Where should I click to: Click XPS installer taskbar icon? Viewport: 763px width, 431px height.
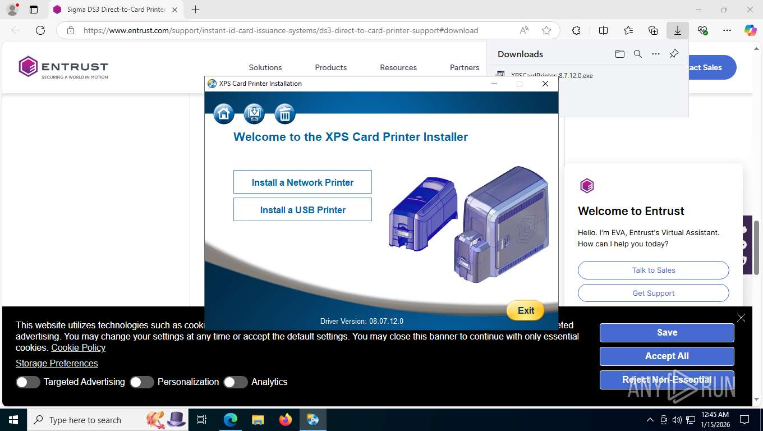click(313, 420)
